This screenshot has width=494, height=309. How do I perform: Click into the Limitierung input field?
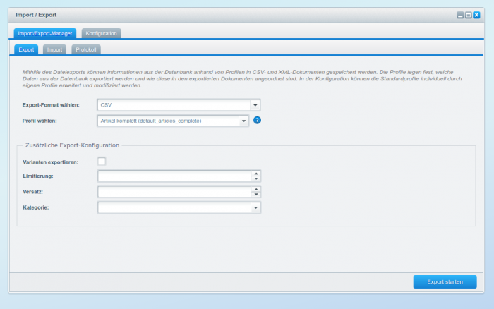coord(174,176)
